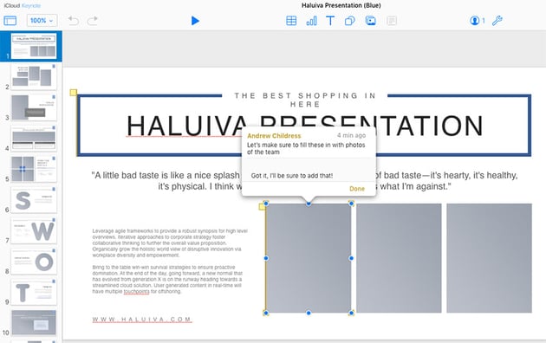Select slide 1 thumbnail
The image size is (546, 343).
pyautogui.click(x=34, y=46)
